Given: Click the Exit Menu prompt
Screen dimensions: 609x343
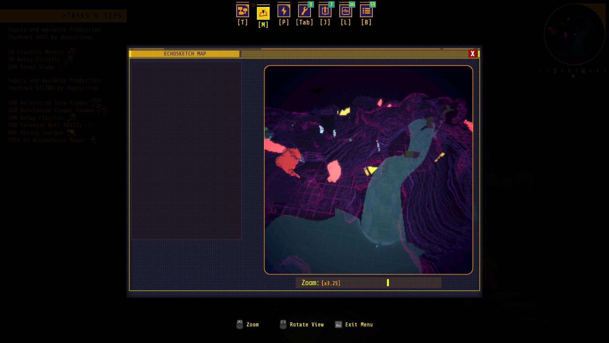Looking at the screenshot, I should point(358,325).
